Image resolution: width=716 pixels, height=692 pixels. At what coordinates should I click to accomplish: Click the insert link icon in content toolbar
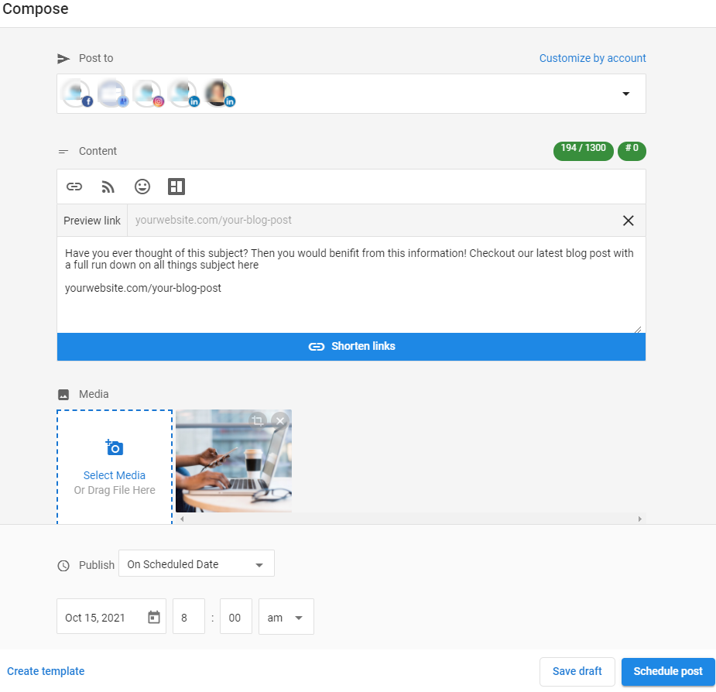[74, 187]
